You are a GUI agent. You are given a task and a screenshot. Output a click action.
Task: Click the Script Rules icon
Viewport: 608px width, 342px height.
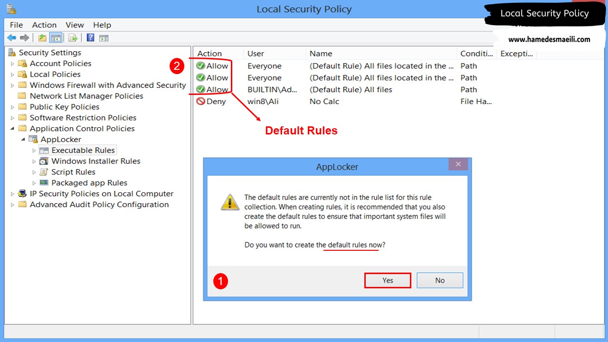44,172
